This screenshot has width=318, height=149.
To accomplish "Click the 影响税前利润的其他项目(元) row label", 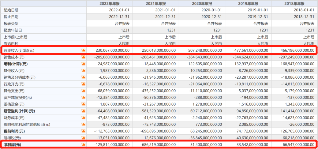I will pyautogui.click(x=27, y=125).
